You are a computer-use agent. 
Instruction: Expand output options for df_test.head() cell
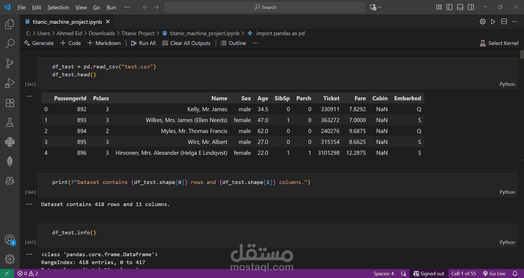pyautogui.click(x=29, y=96)
